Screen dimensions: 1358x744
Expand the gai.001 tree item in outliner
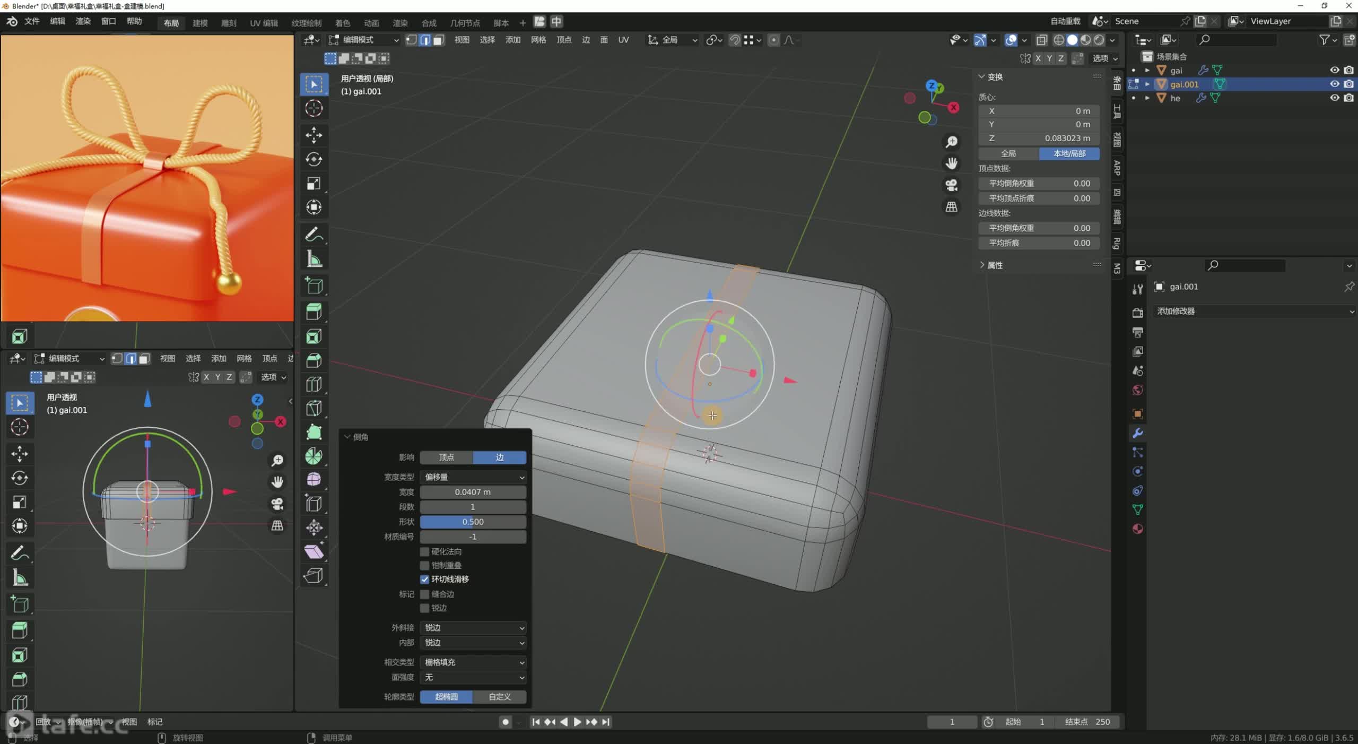point(1147,84)
